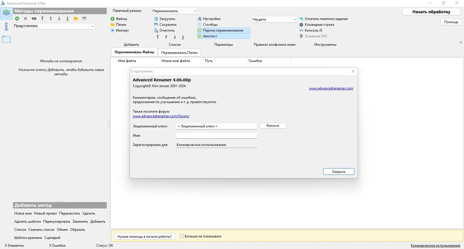Switch to Переименовать Файлы tab

[134, 52]
